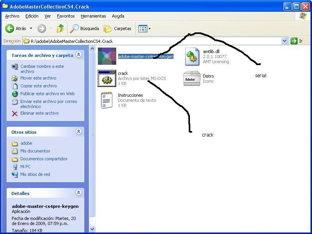Maximize the AdobeMasterCollectionCS4.Crack window

(296, 7)
